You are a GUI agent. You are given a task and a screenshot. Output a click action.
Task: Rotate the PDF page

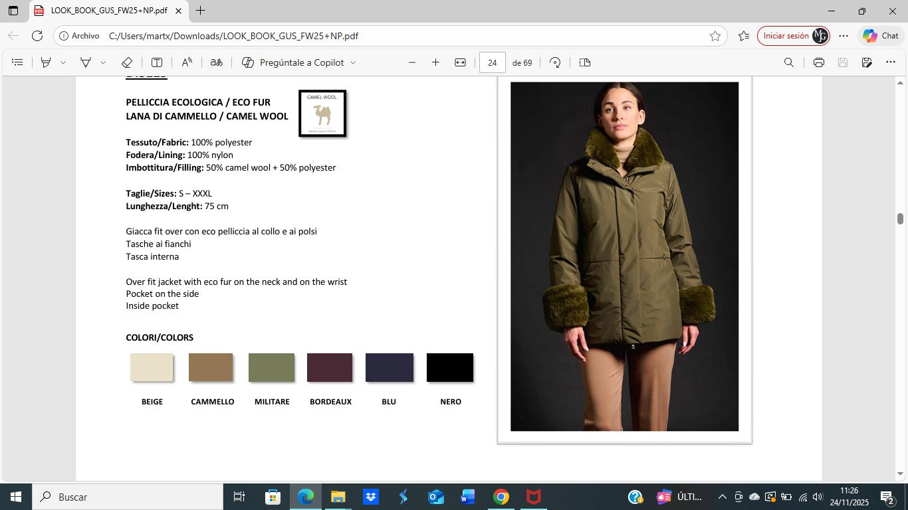coord(555,62)
